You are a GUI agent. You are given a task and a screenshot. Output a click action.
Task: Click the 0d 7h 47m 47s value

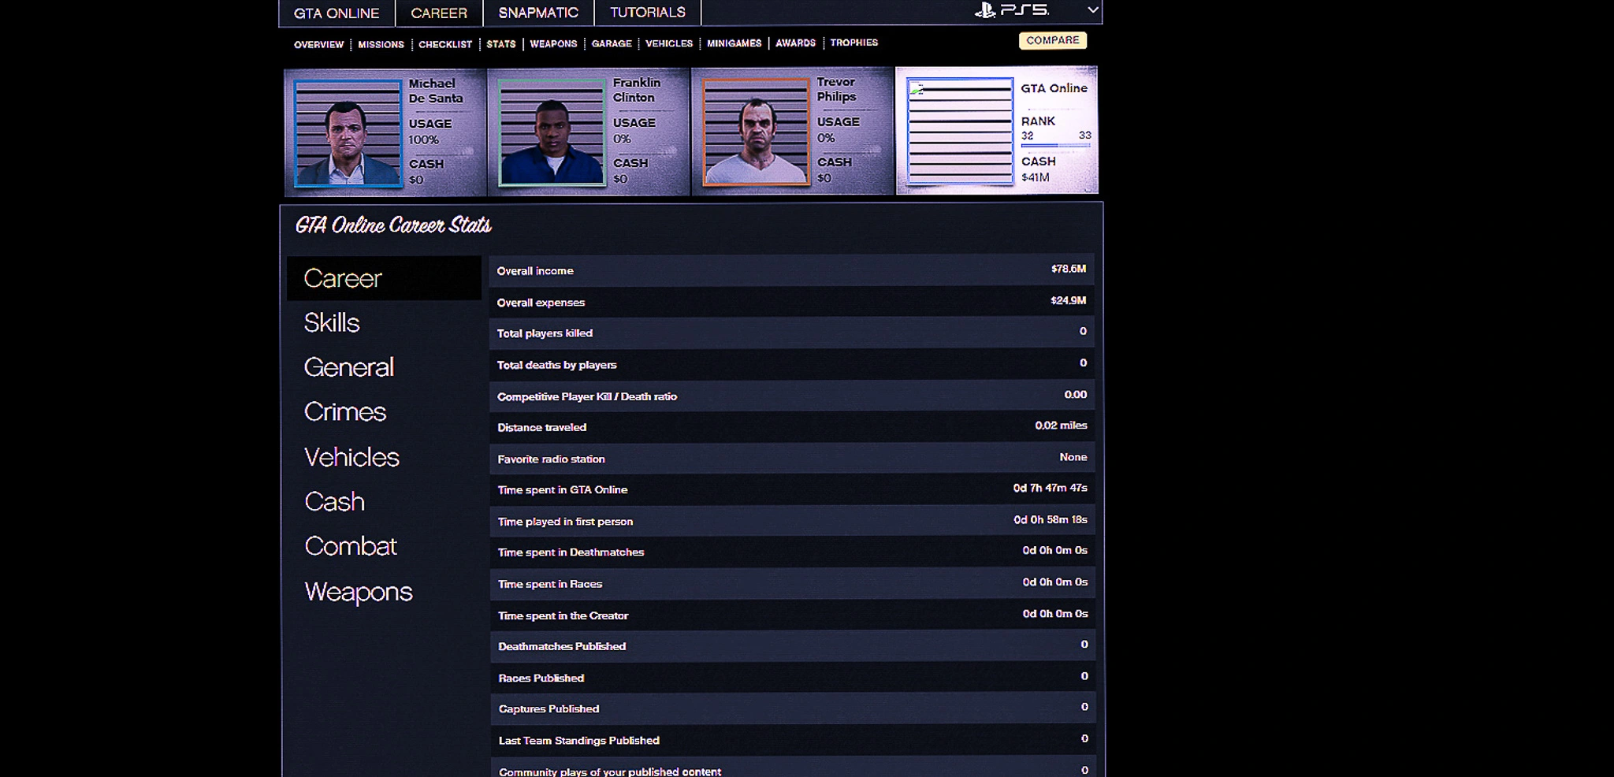[x=1050, y=488]
